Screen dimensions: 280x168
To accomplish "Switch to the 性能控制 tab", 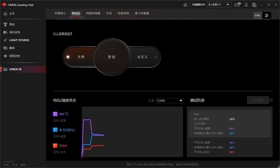I will point(123,14).
